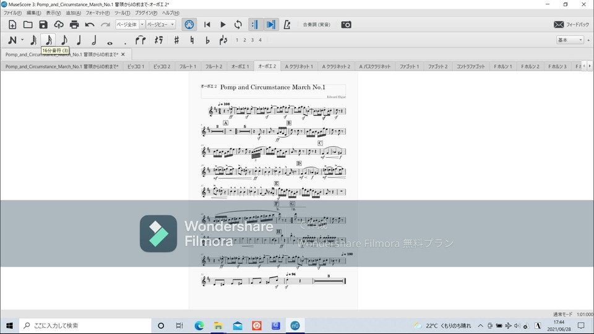Open Microsoft Edge from taskbar
Viewport: 594px width, 334px height.
199,326
